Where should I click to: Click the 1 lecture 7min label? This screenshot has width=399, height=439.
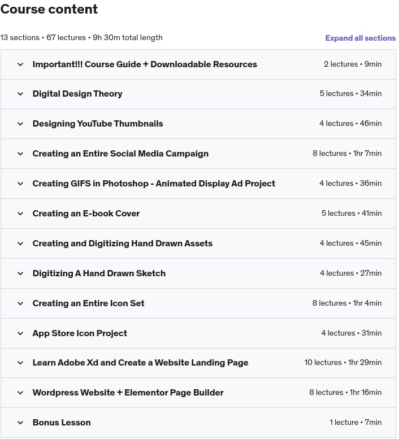click(355, 423)
